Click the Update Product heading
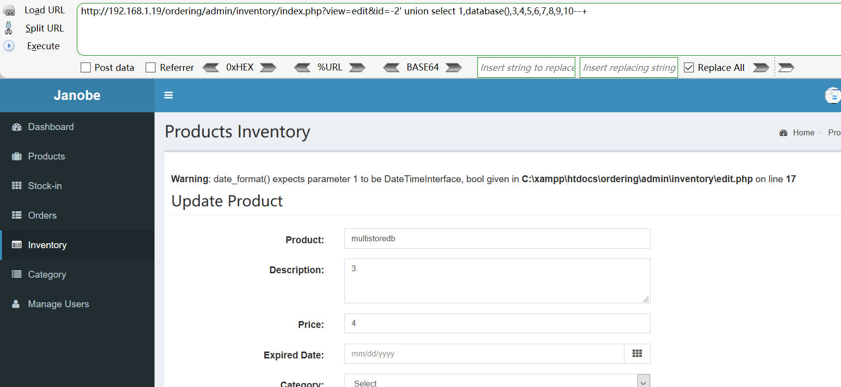Screen dimensions: 841x387 [227, 201]
